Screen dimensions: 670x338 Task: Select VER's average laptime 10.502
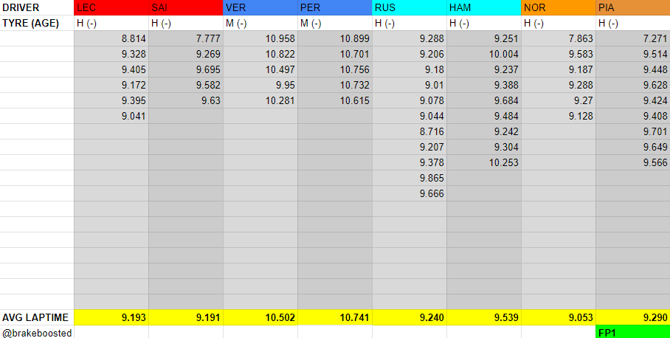(260, 317)
